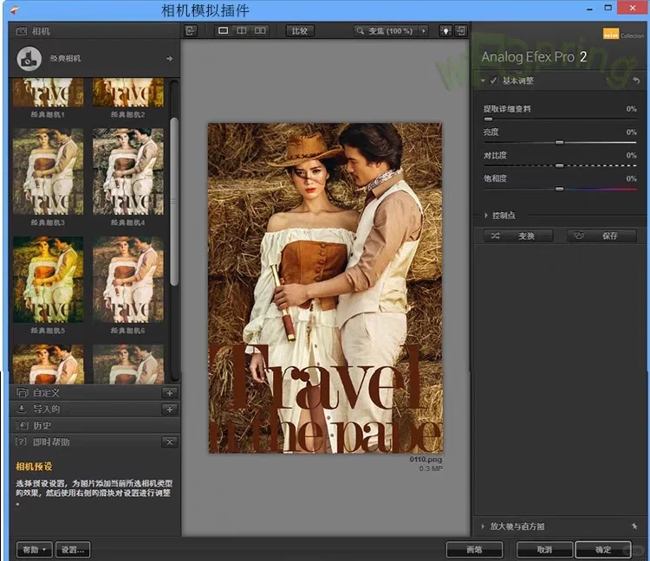This screenshot has width=650, height=561.
Task: Open the 帮助 menu button
Action: click(x=34, y=550)
